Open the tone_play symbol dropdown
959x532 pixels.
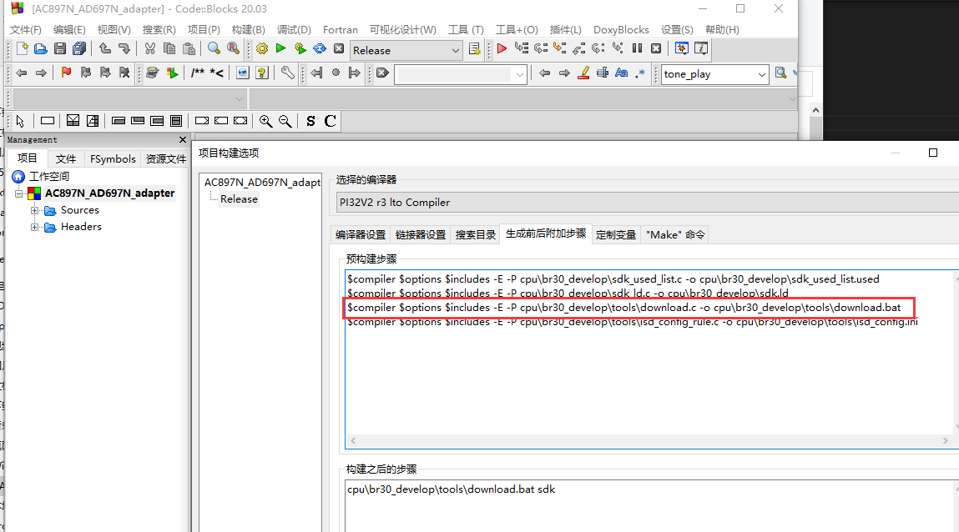761,74
